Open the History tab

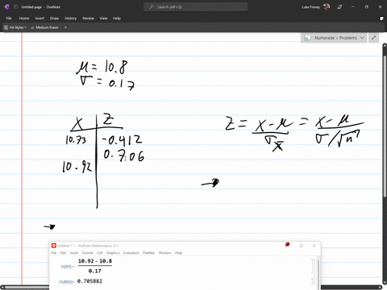tap(71, 19)
